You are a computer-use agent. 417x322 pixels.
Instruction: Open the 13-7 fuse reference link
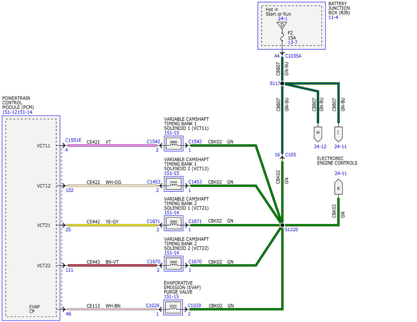(293, 42)
